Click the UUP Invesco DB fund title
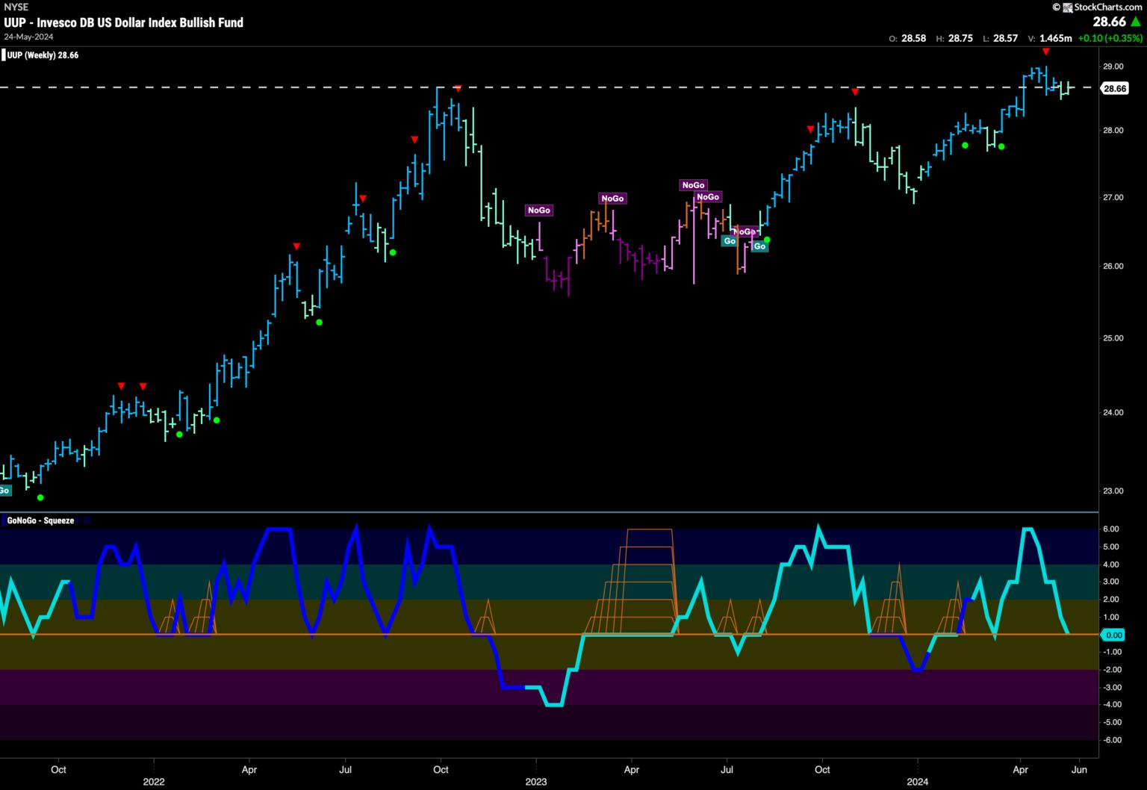The width and height of the screenshot is (1147, 790). click(x=123, y=22)
